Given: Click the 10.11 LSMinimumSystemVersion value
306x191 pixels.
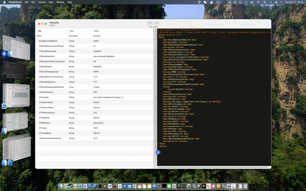Looking at the screenshot, I should [95, 138].
